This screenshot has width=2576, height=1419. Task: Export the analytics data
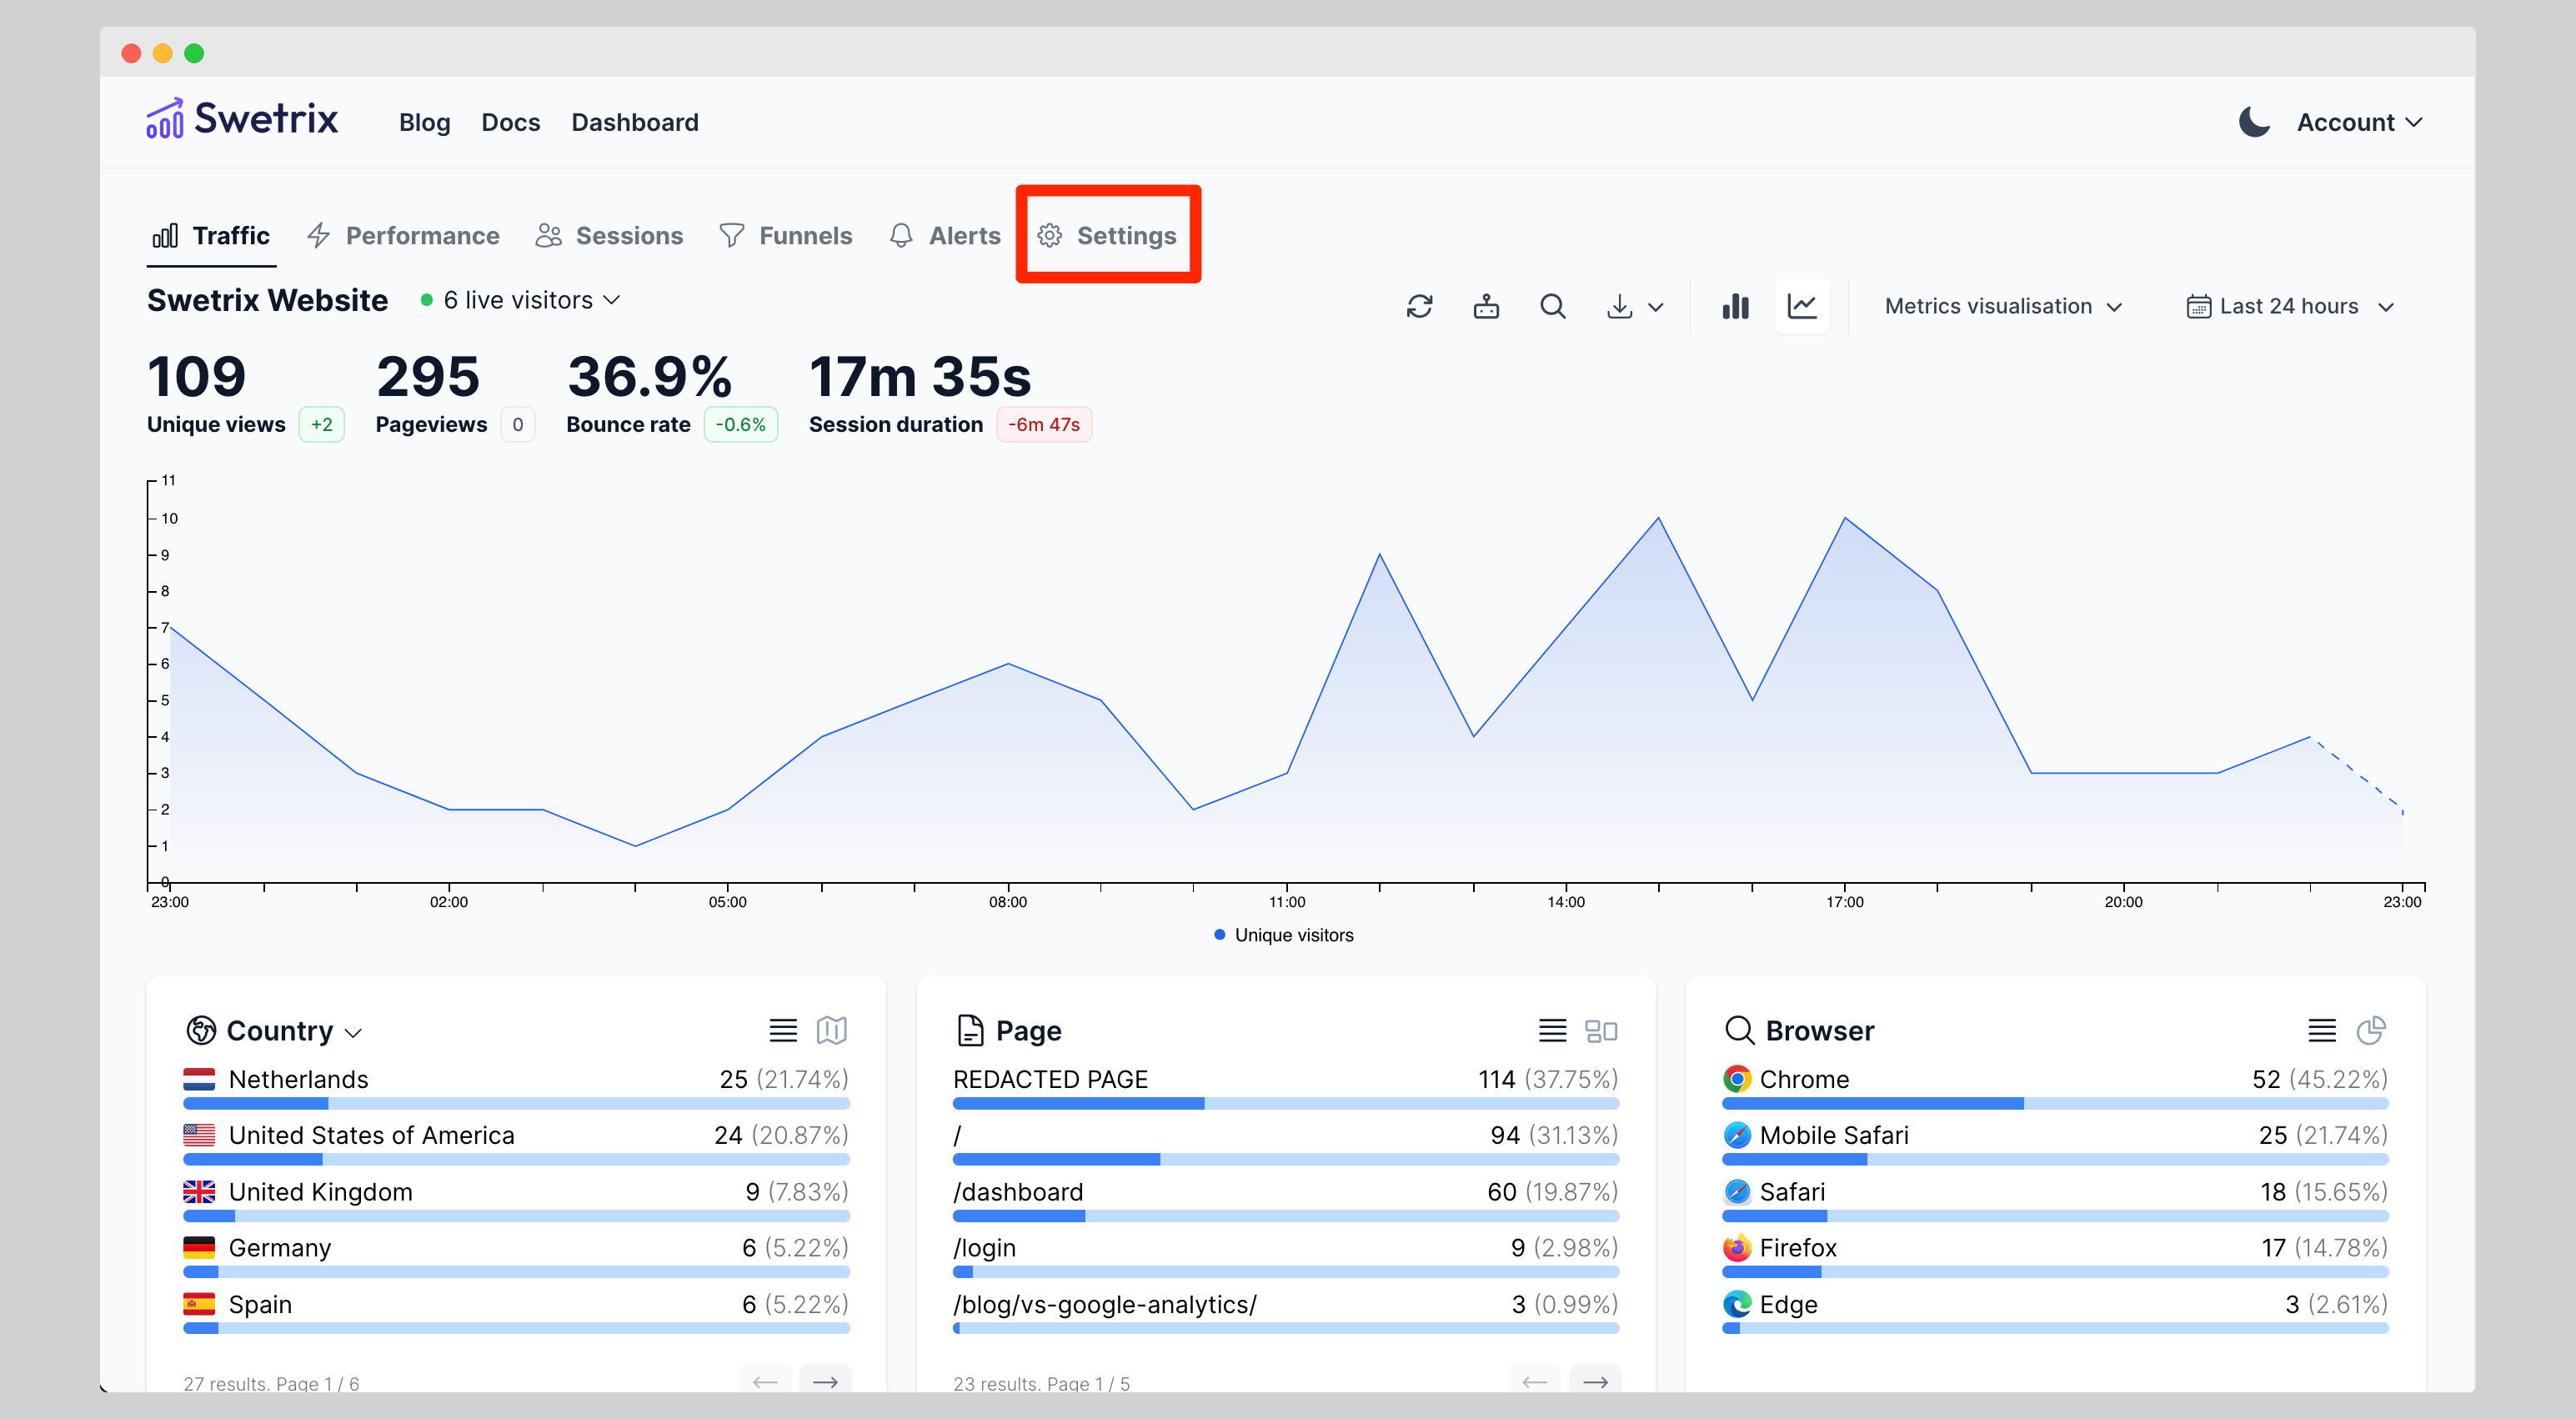click(1621, 306)
